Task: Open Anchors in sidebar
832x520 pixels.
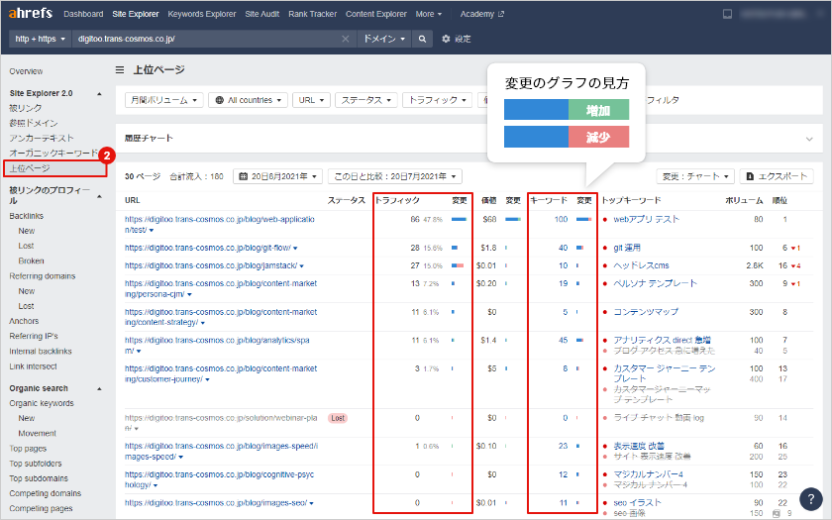Action: [24, 321]
